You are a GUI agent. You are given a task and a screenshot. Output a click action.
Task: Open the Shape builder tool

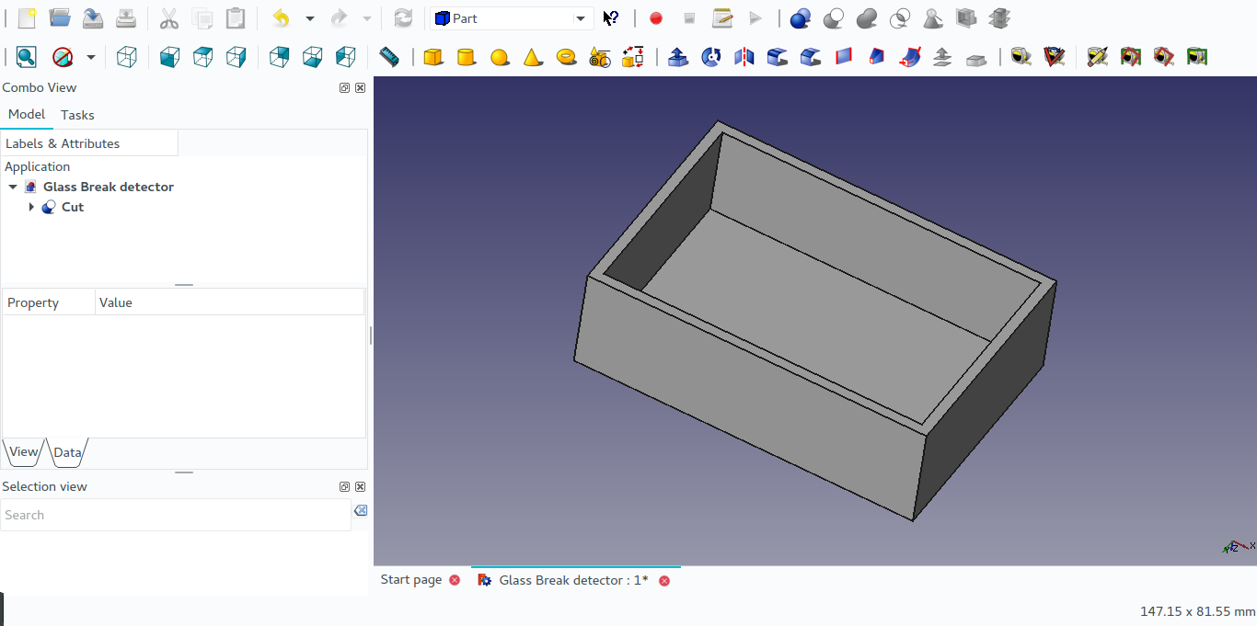tap(632, 57)
